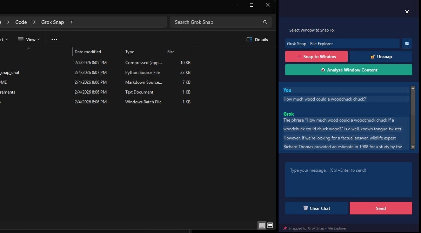Sort by Date modified column header

click(x=98, y=52)
